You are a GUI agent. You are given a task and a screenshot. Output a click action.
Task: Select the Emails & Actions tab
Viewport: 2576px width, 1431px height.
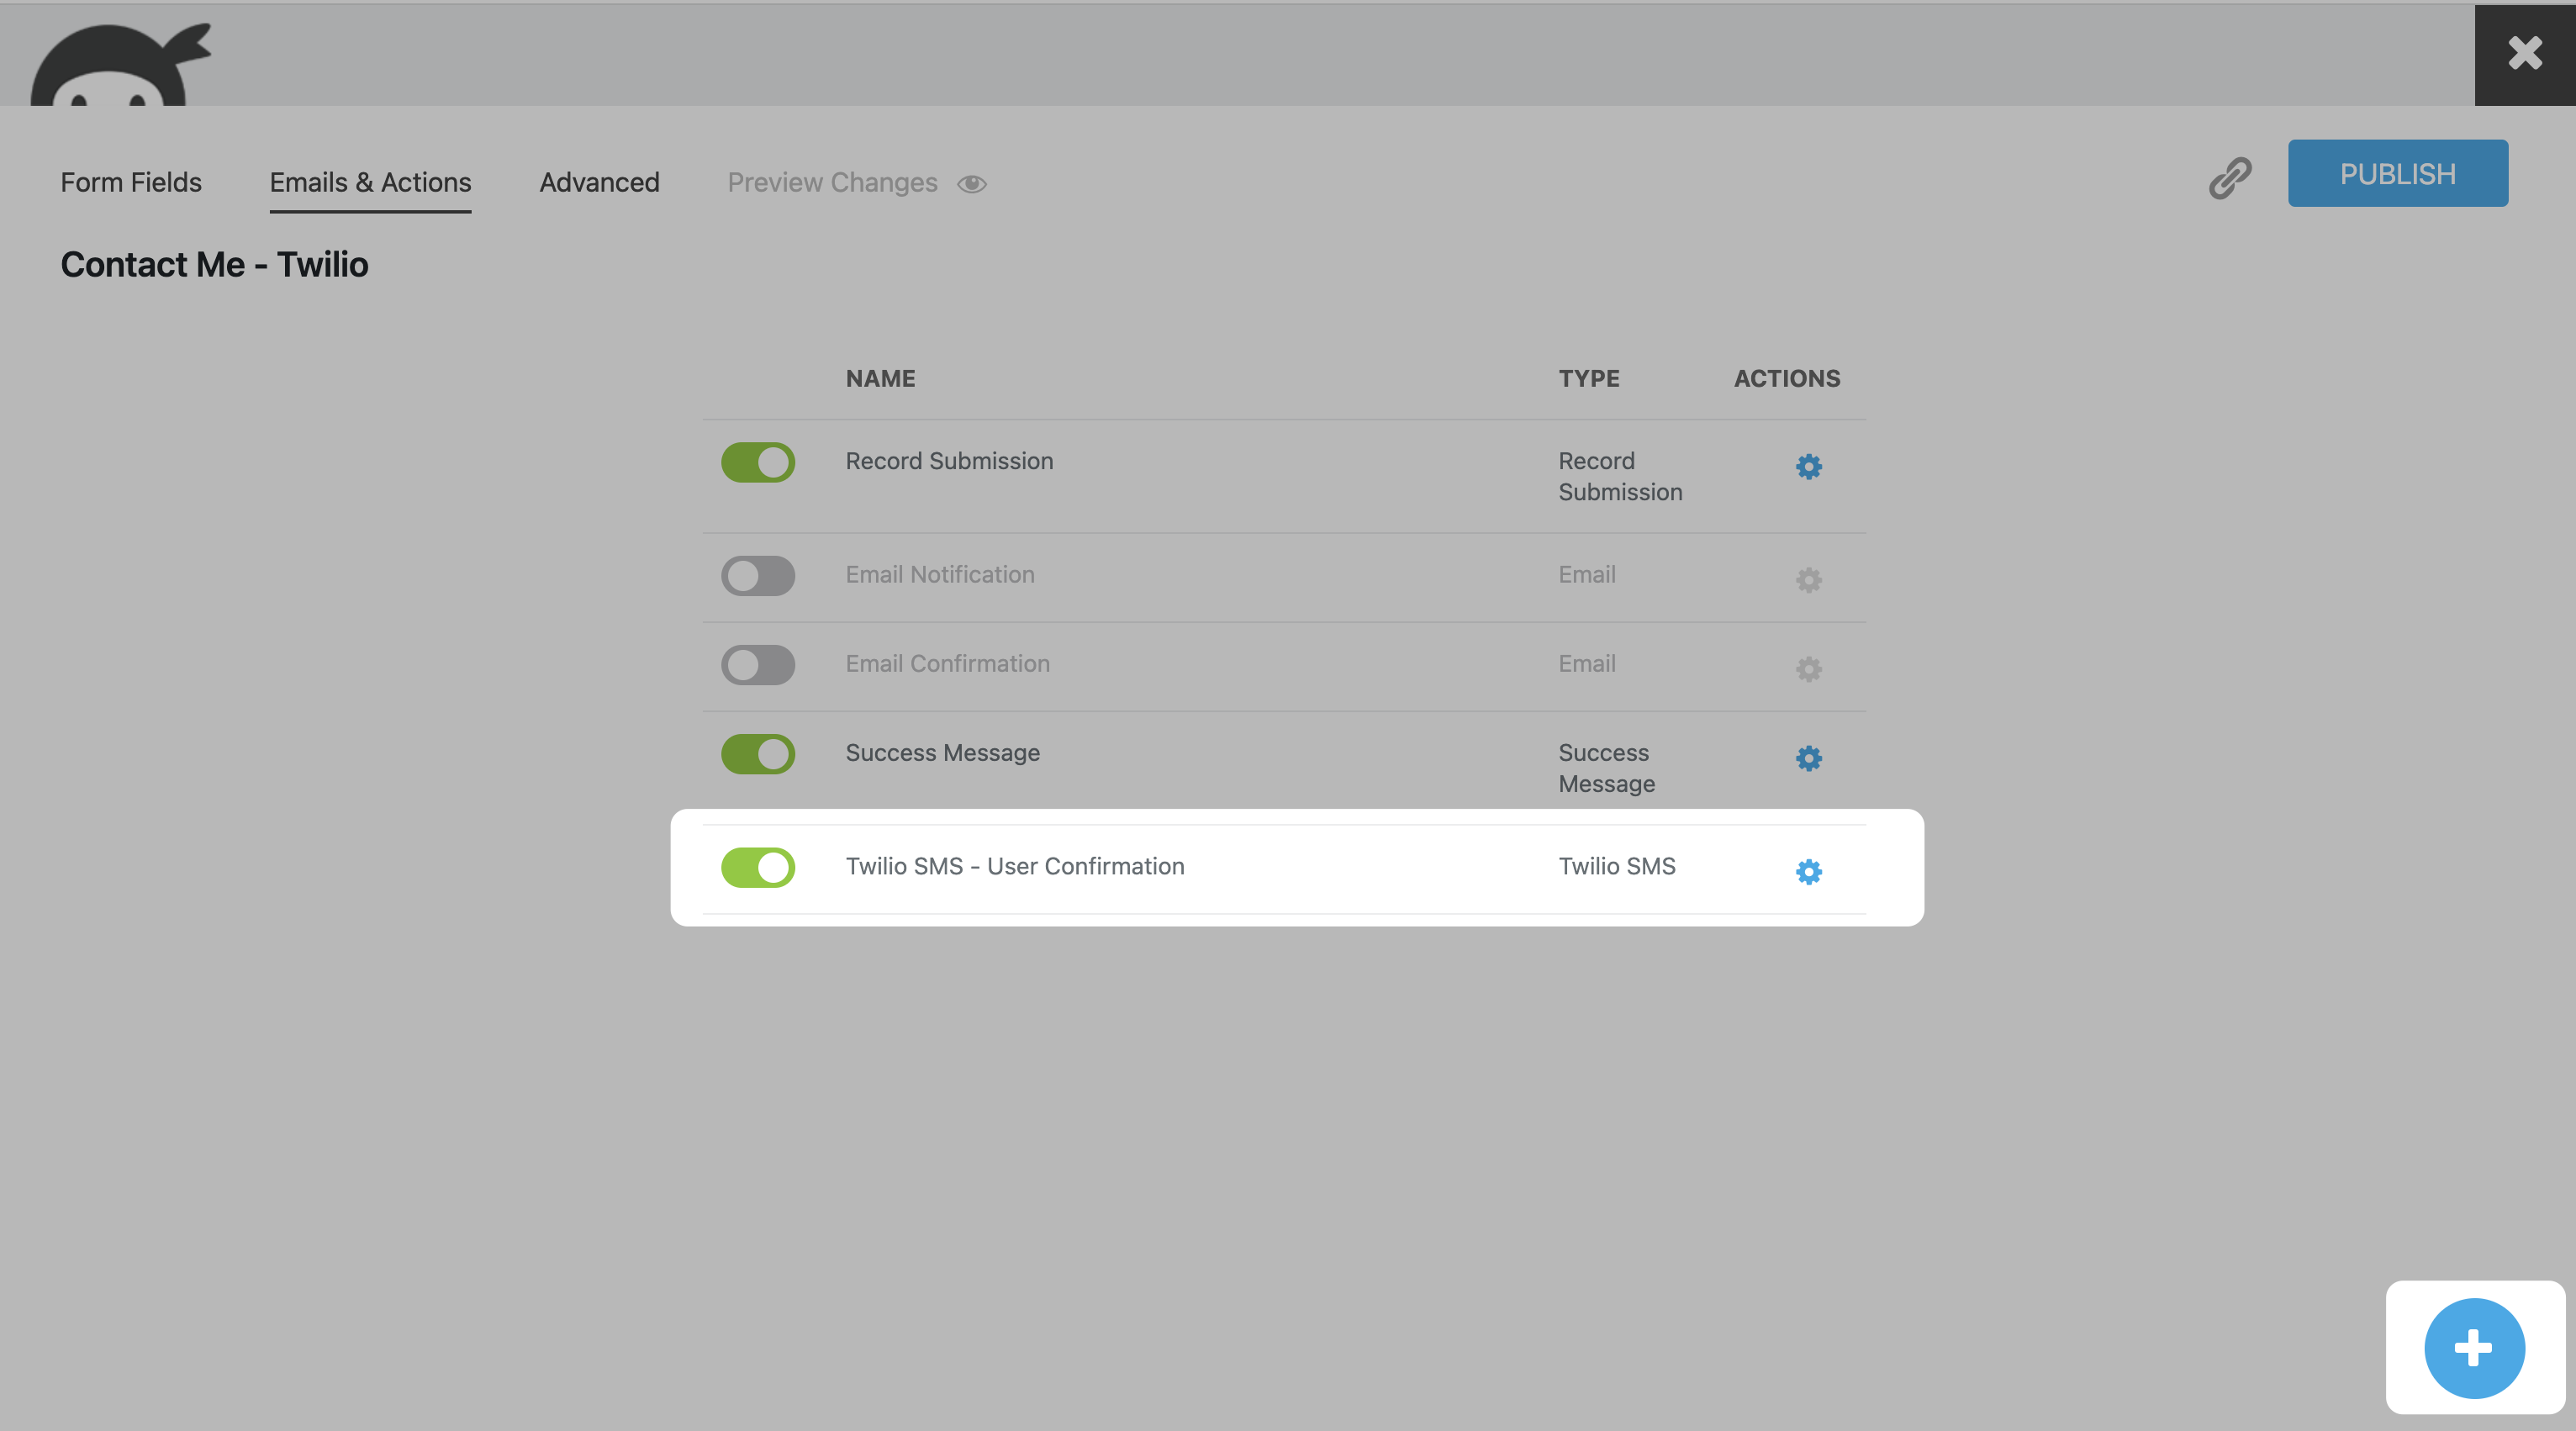(x=370, y=182)
